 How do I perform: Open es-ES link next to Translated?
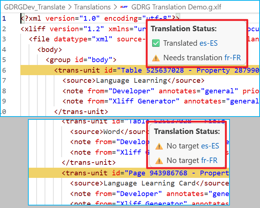(x=208, y=43)
